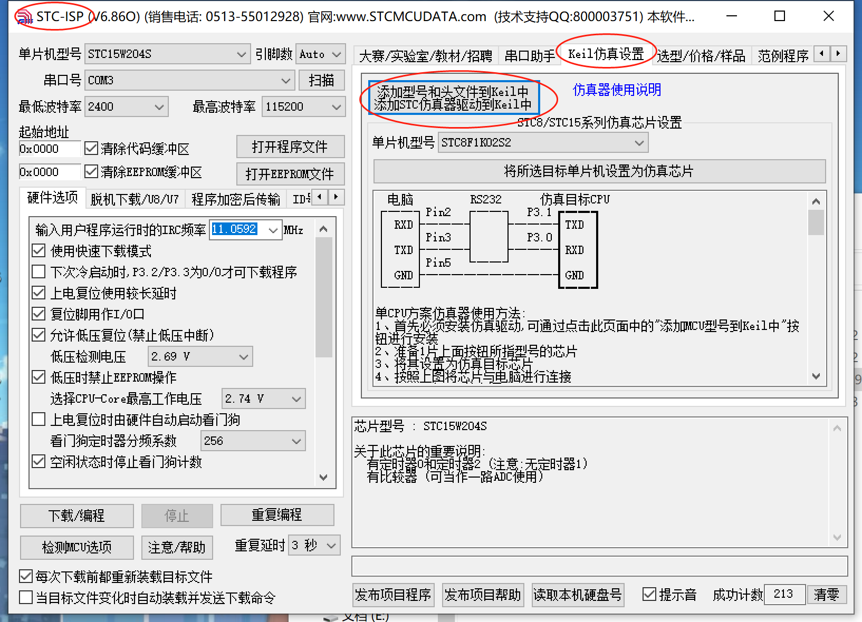862x622 pixels.
Task: Switch to 程序加密后传输 tab
Action: pos(235,199)
